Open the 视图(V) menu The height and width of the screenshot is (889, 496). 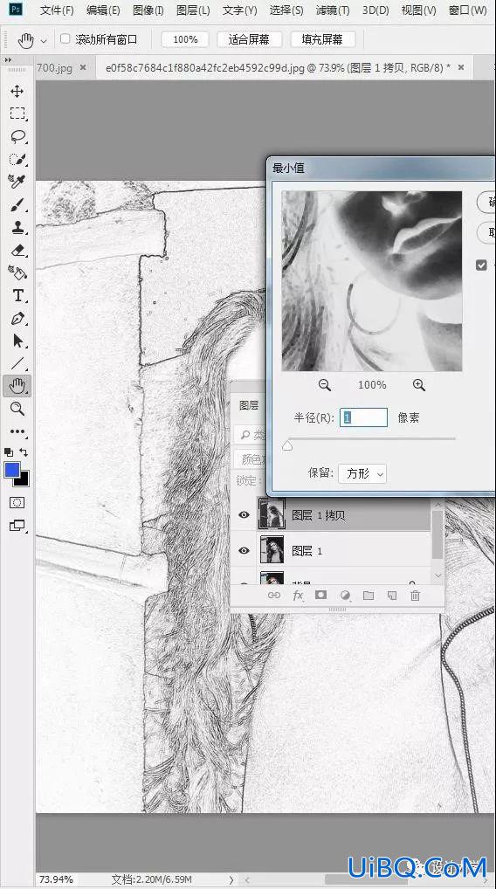click(x=418, y=10)
